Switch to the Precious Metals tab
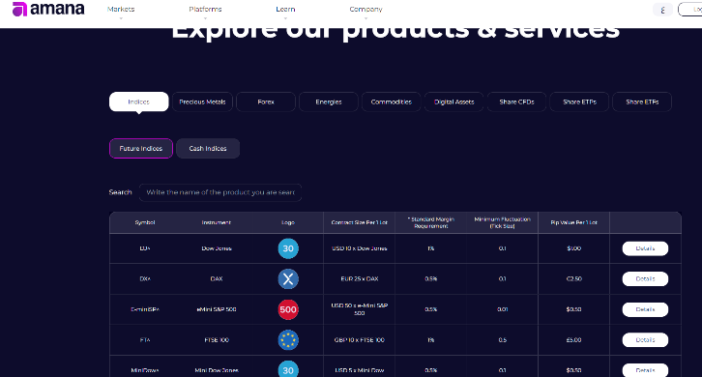702x377 pixels. [202, 101]
